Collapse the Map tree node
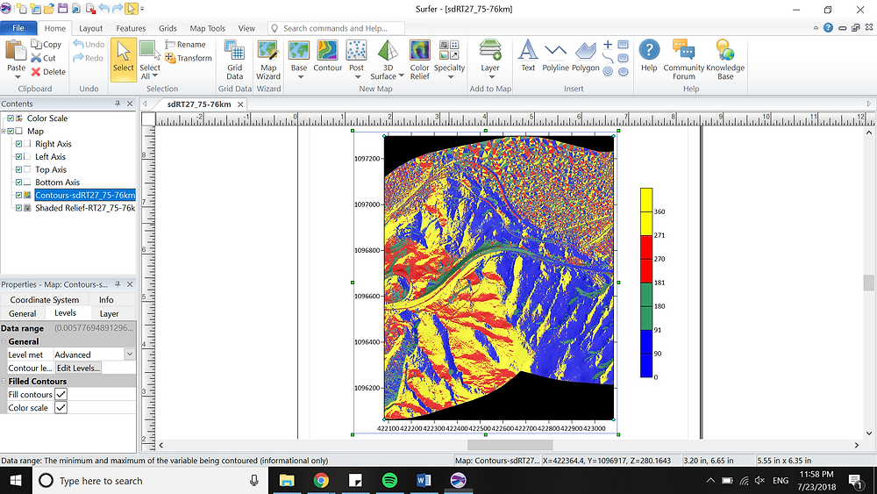The image size is (877, 494). [x=4, y=131]
